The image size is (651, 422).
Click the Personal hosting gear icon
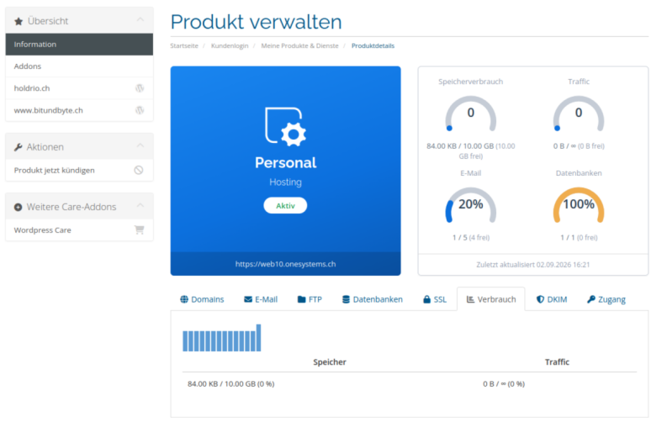click(x=286, y=127)
